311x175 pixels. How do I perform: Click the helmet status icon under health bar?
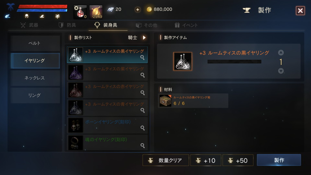coord(27,16)
